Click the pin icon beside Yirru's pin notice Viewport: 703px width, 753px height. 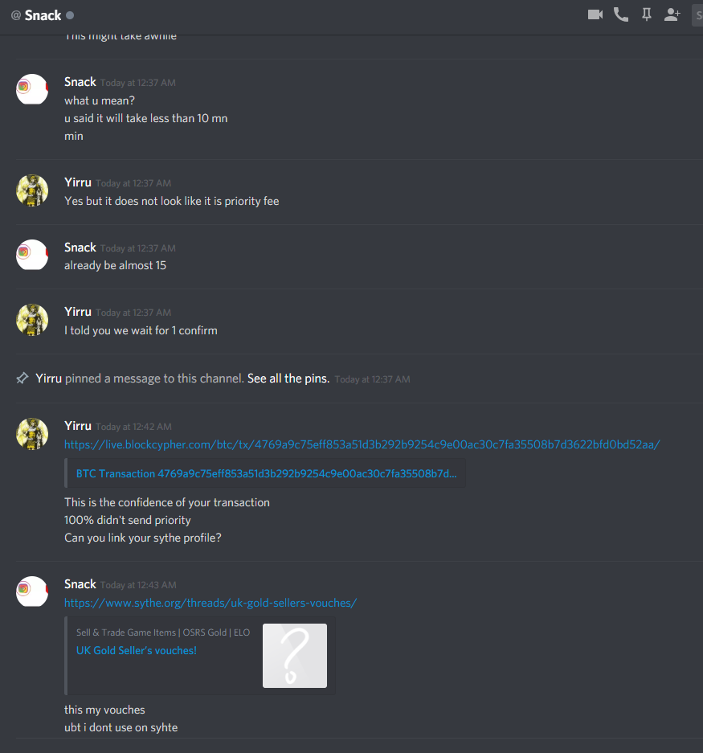[x=22, y=379]
